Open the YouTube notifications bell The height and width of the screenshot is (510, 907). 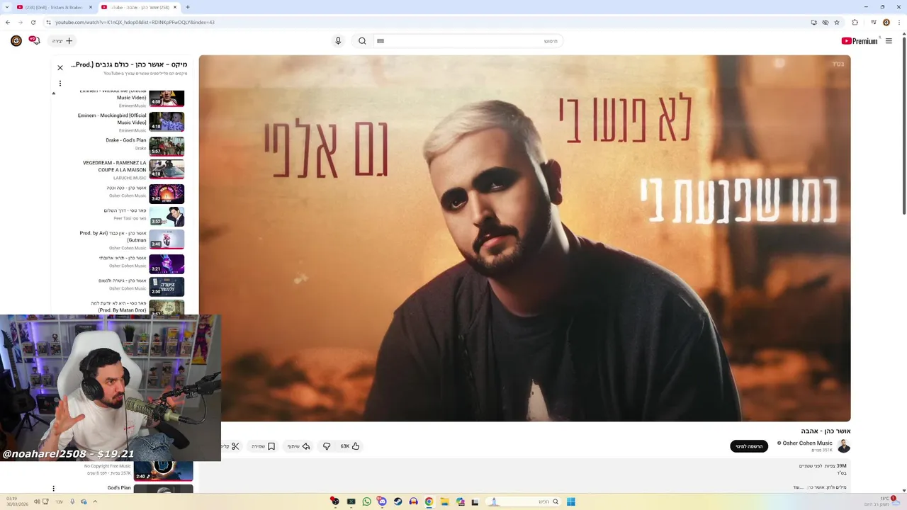[34, 41]
